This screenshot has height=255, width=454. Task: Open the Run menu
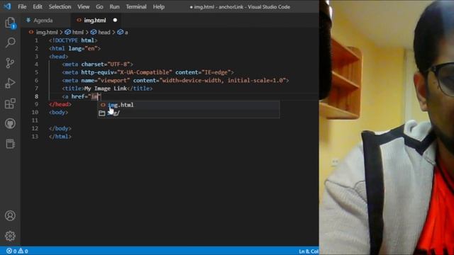[114, 6]
